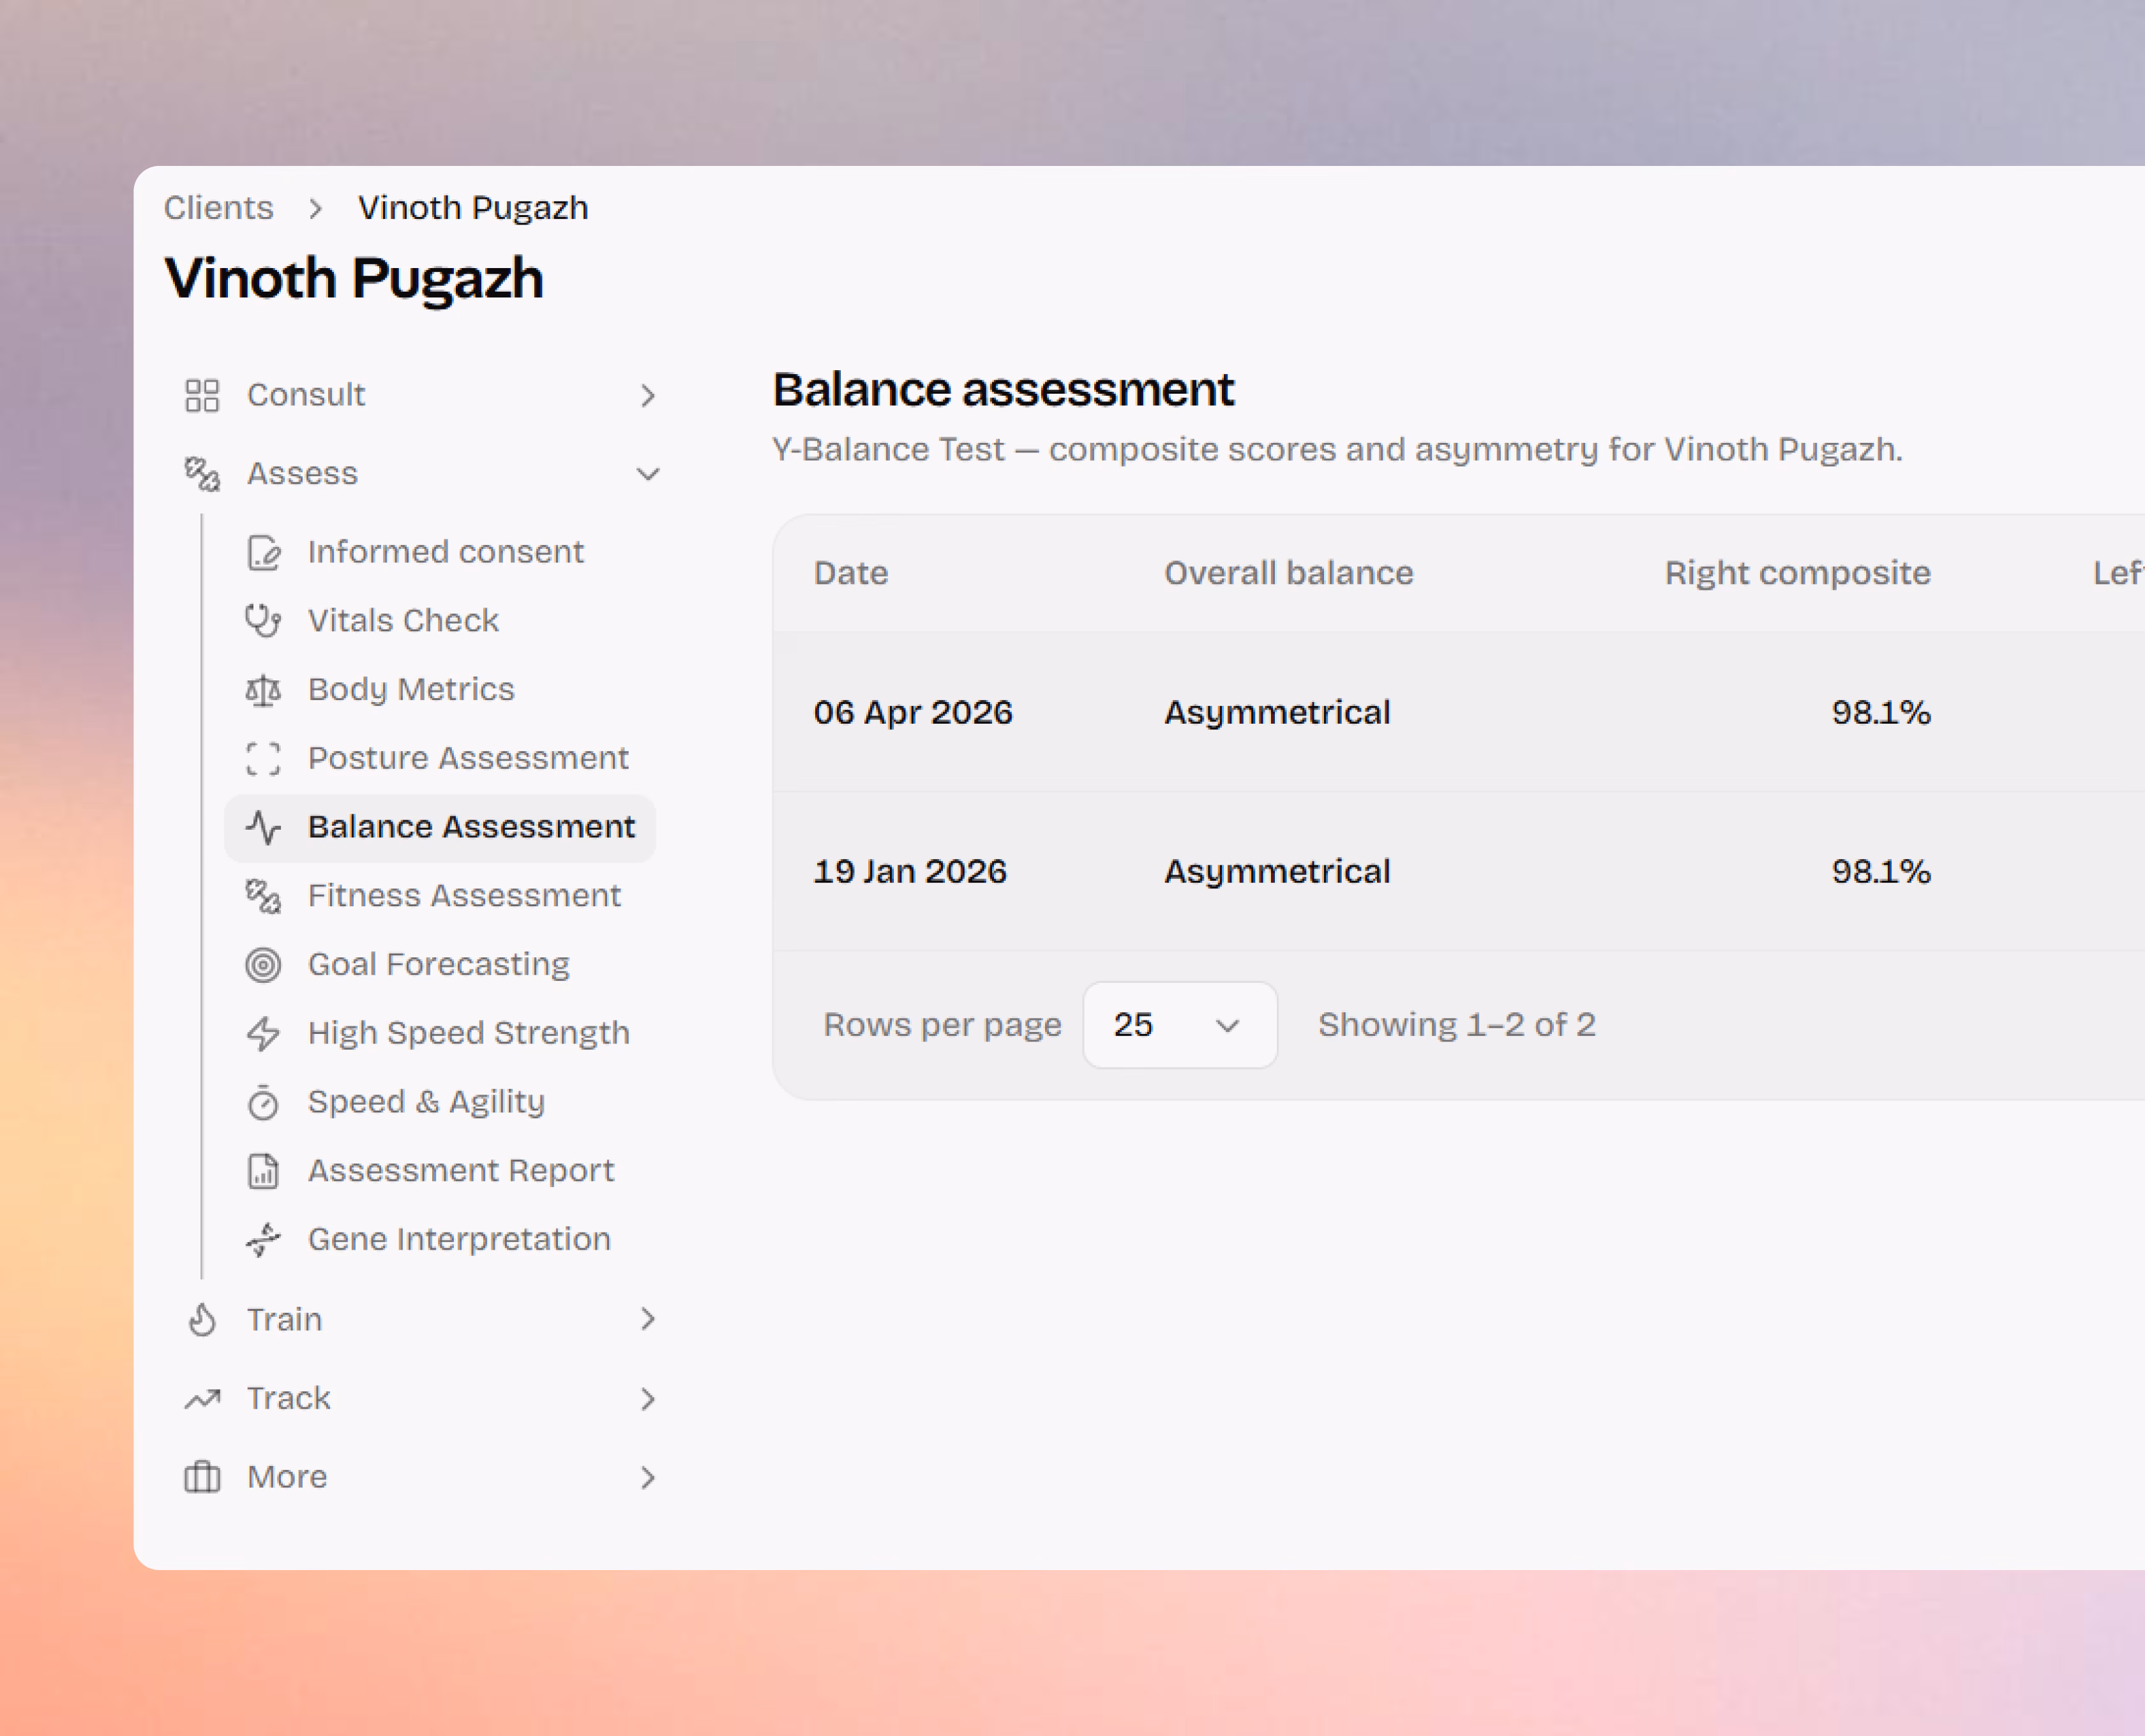This screenshot has height=1736, width=2145.
Task: Click the More menu label
Action: 287,1478
